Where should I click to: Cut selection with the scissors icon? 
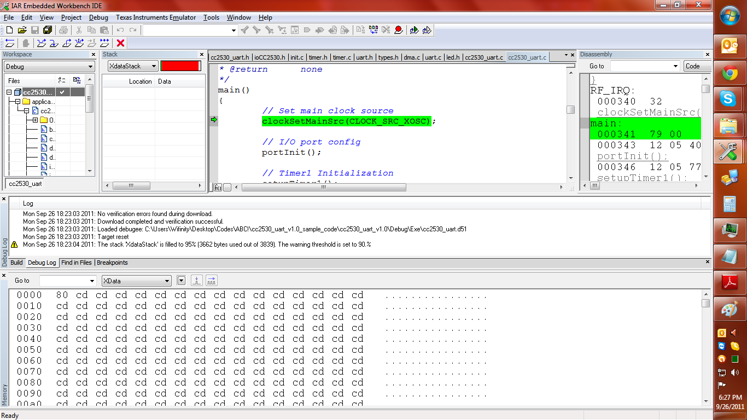pos(79,30)
